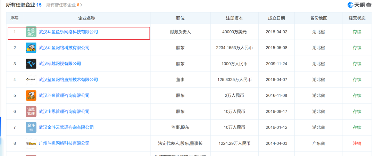Click the 经营状态 column header
Image resolution: width=375 pixels, height=156 pixels.
[x=357, y=18]
